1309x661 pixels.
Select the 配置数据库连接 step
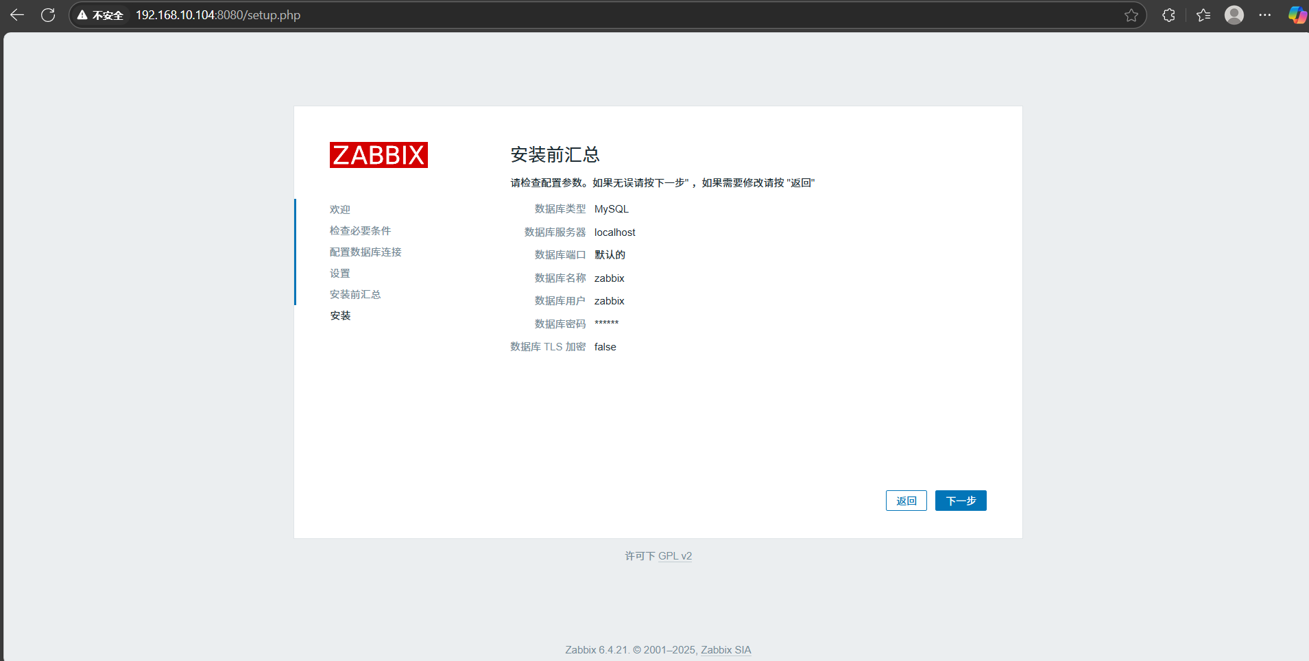[x=365, y=252]
